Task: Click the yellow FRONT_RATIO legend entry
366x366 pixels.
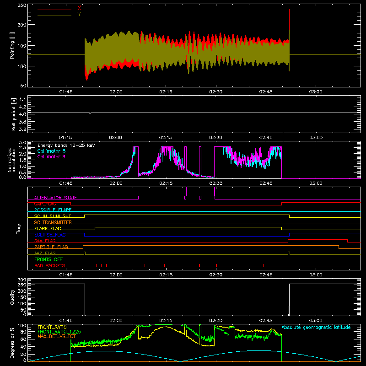Action: tap(52, 327)
